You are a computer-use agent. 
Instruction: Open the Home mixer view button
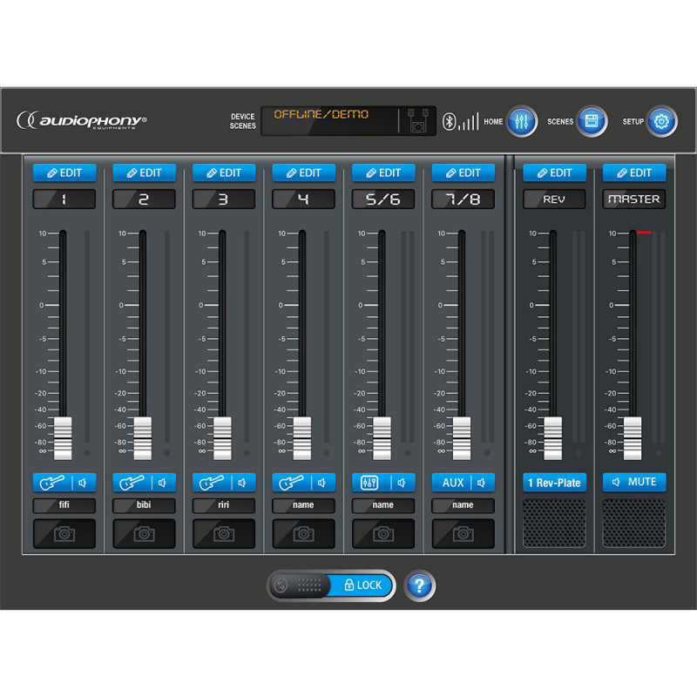[x=521, y=121]
